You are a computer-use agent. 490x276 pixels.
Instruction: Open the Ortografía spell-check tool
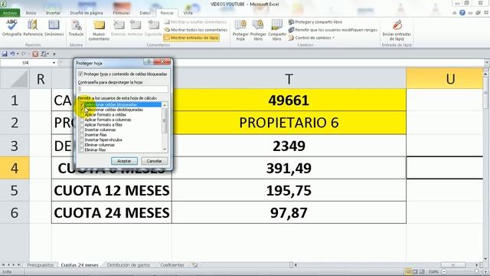11,28
